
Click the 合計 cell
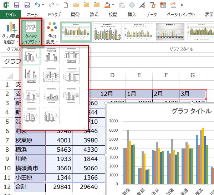tap(30, 187)
